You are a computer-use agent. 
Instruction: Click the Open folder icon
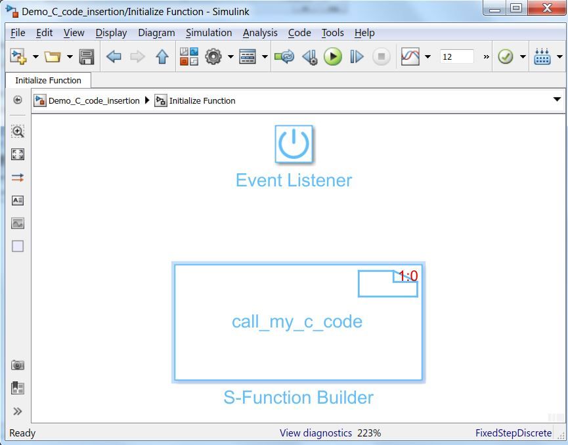pyautogui.click(x=53, y=56)
